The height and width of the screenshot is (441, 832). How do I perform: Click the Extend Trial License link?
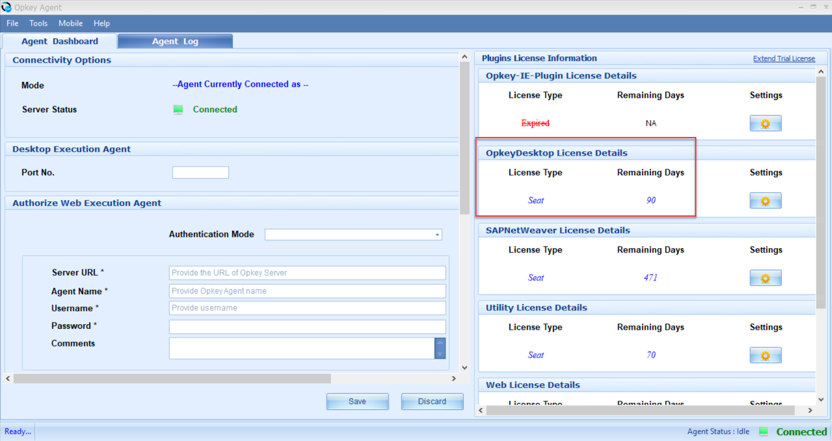784,59
